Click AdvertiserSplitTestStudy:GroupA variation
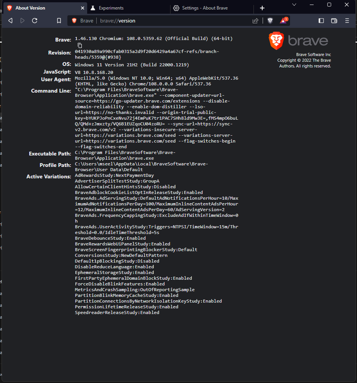Image resolution: width=357 pixels, height=383 pixels. point(117,181)
